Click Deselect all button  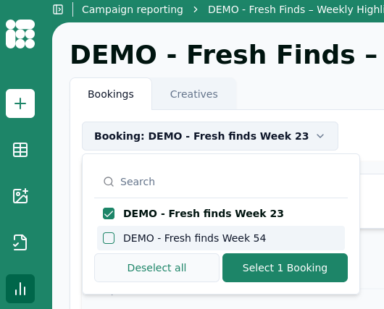(156, 268)
